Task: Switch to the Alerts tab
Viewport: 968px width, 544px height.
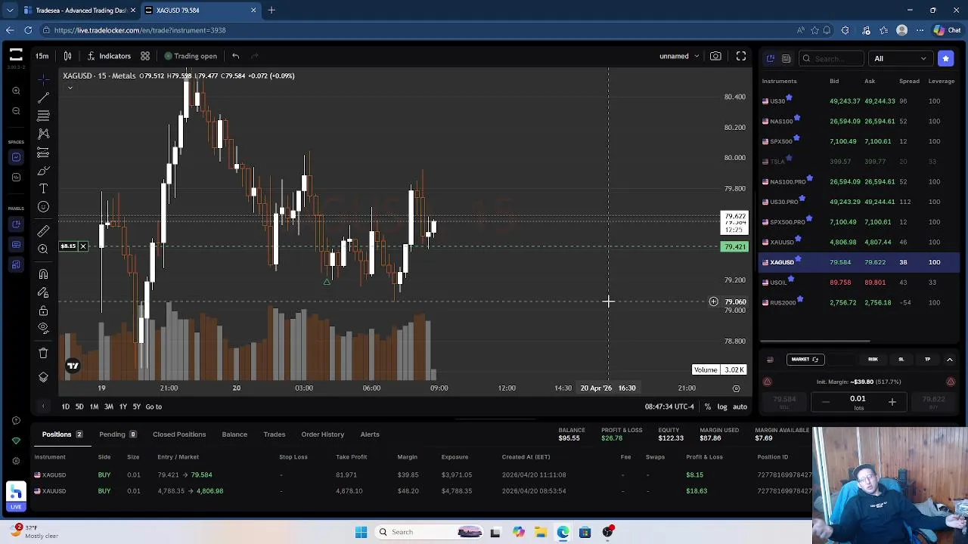Action: pos(370,434)
